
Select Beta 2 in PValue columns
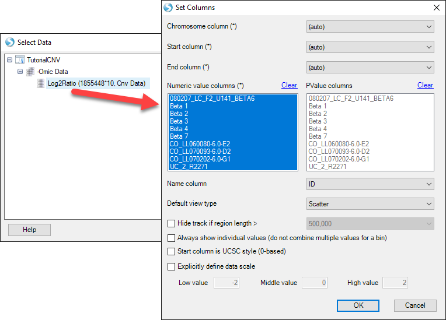(x=370, y=114)
